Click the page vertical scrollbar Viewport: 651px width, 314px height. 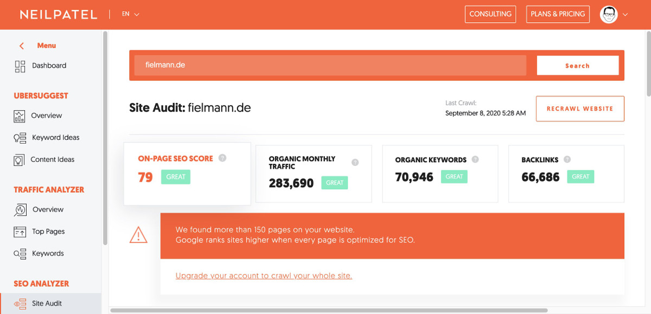click(x=648, y=63)
